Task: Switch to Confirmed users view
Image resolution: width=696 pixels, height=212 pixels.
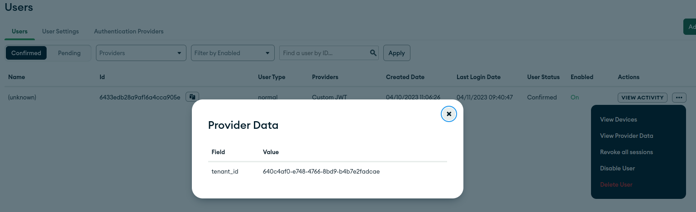Action: click(x=26, y=53)
